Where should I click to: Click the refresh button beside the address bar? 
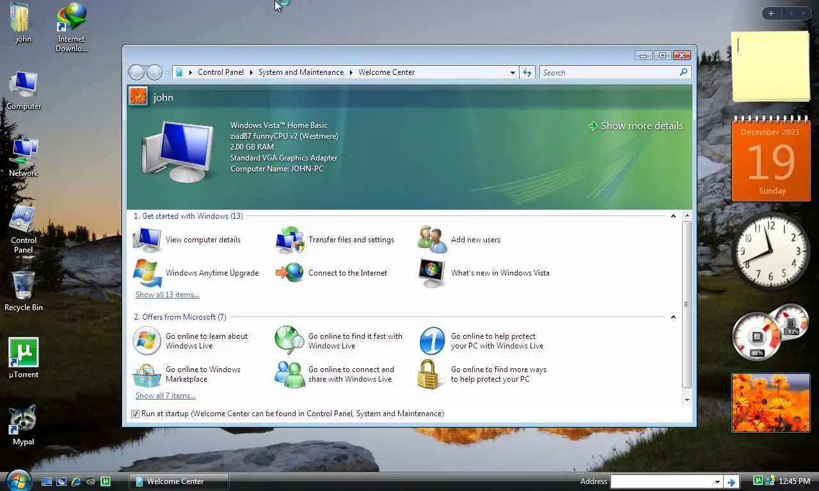click(527, 72)
